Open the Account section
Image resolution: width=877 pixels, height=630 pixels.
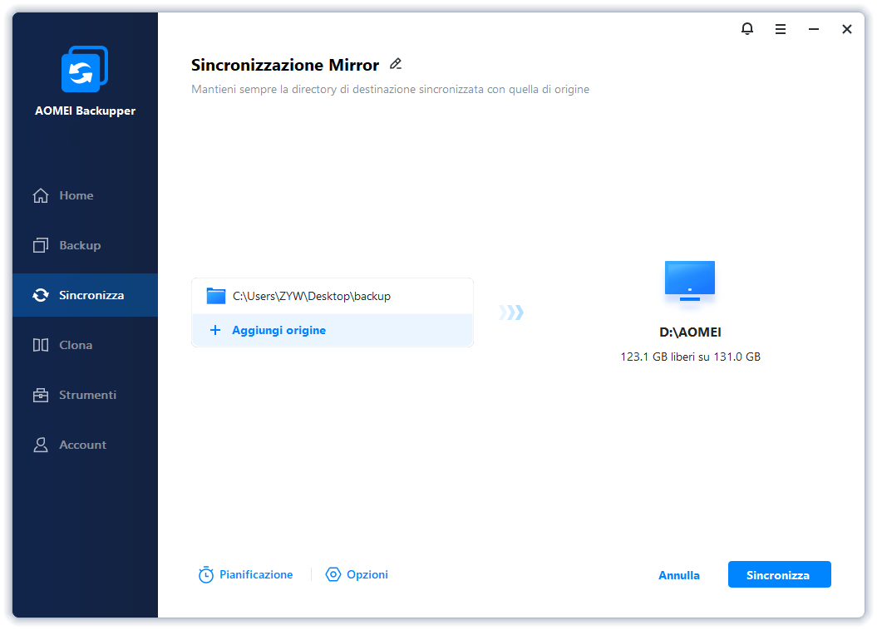(x=85, y=445)
